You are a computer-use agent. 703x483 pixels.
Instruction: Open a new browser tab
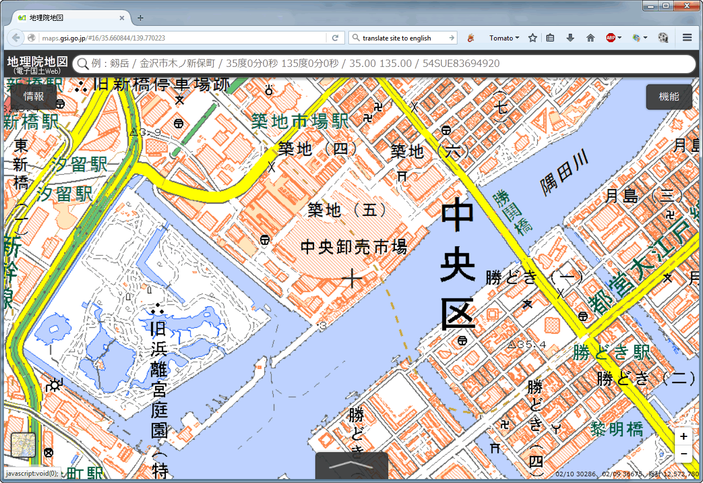[x=140, y=17]
